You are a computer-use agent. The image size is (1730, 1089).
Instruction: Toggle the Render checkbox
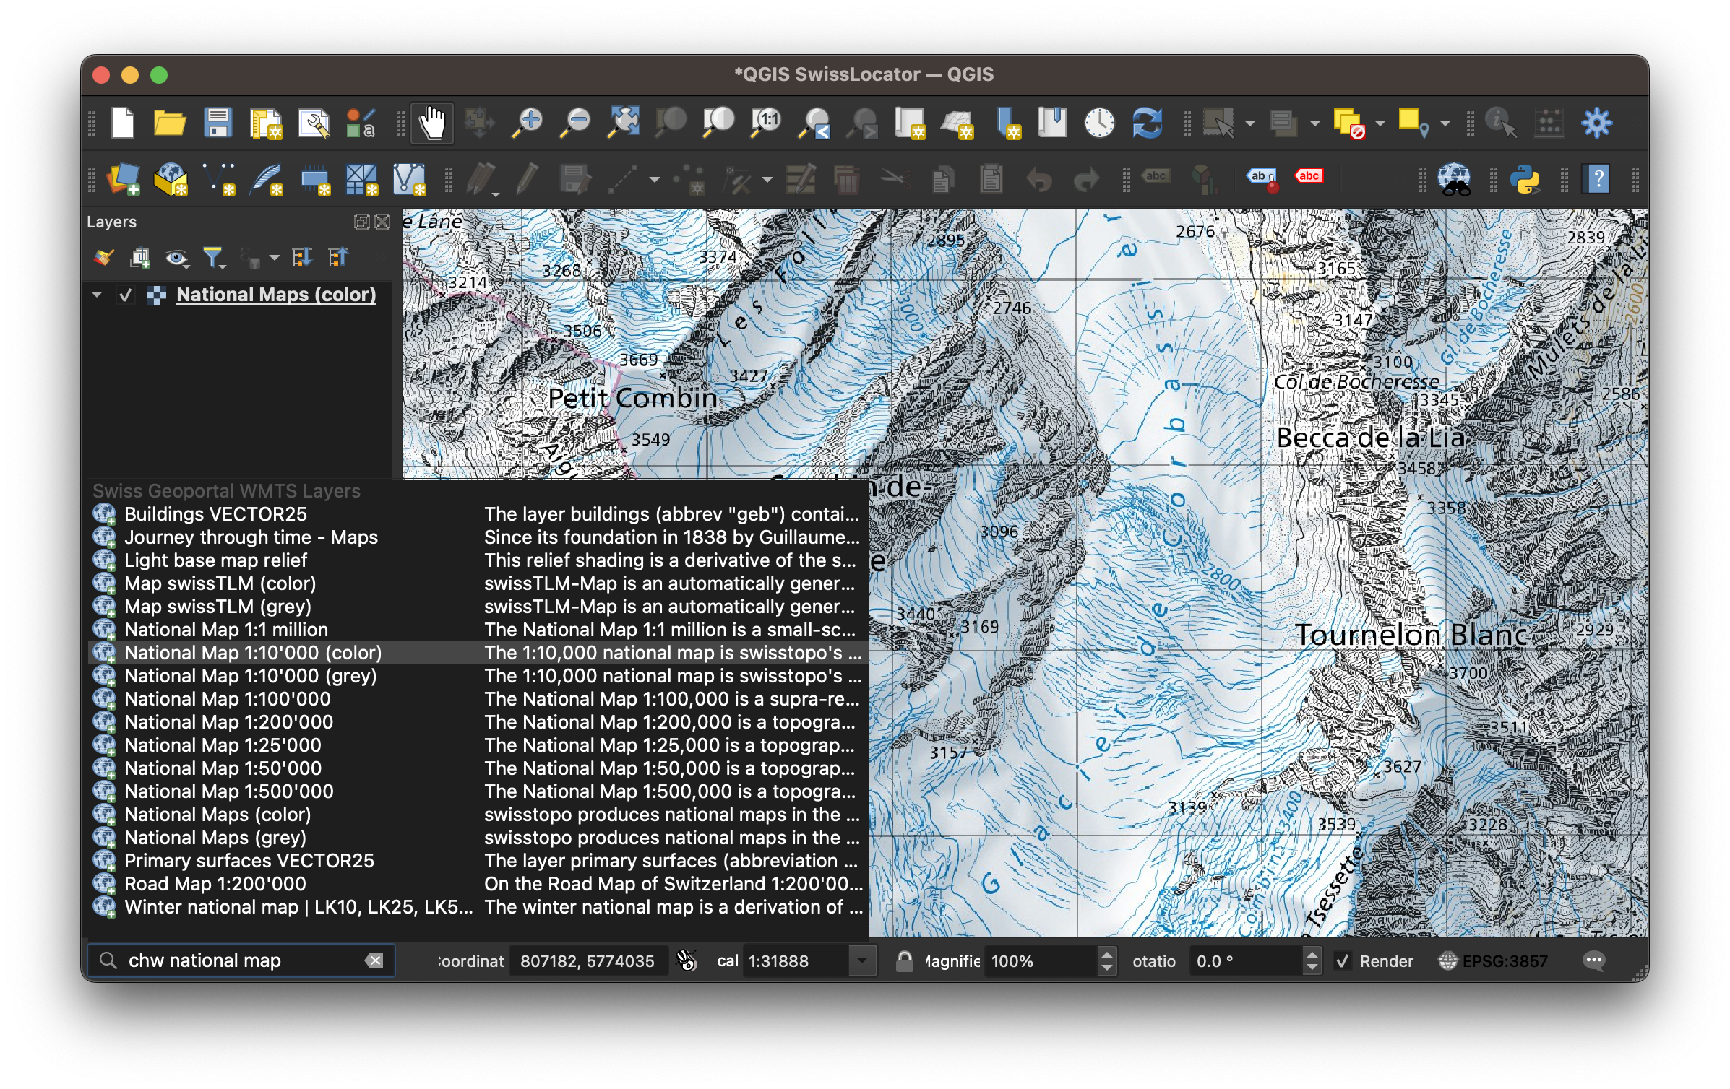pyautogui.click(x=1342, y=961)
